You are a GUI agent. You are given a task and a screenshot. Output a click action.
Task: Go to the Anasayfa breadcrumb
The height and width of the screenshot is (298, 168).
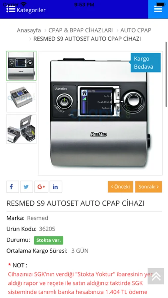[29, 30]
